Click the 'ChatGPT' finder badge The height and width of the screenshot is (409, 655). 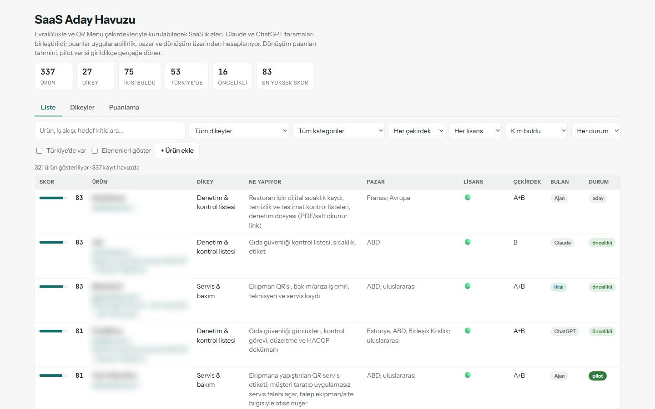pos(565,331)
